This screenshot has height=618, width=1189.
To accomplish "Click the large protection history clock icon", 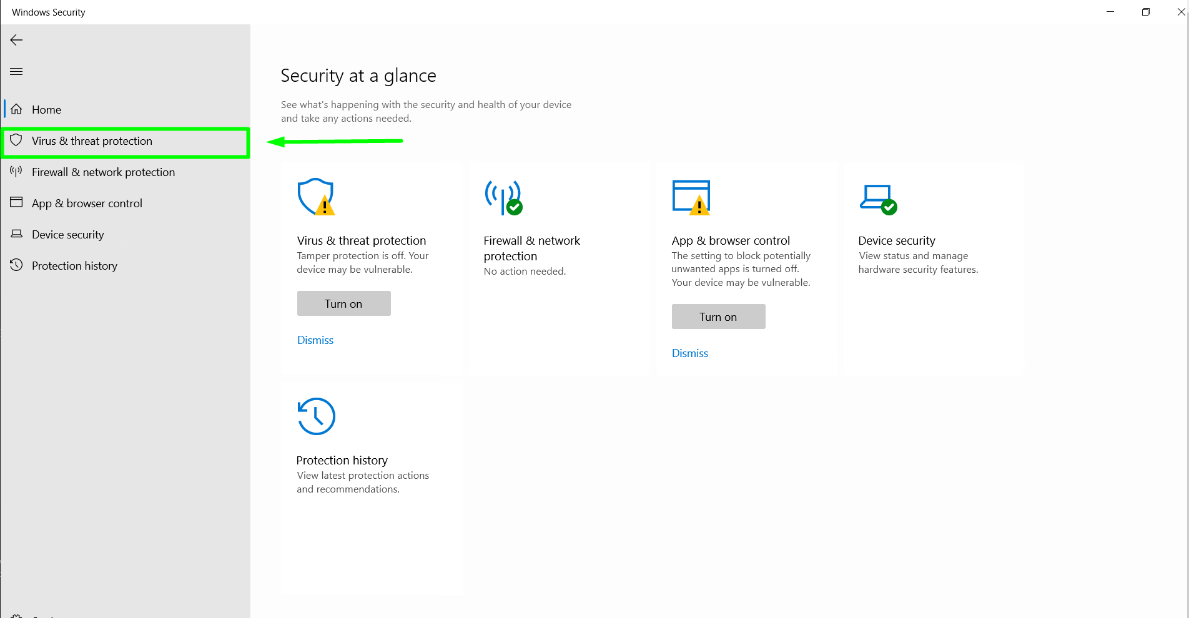I will click(317, 416).
